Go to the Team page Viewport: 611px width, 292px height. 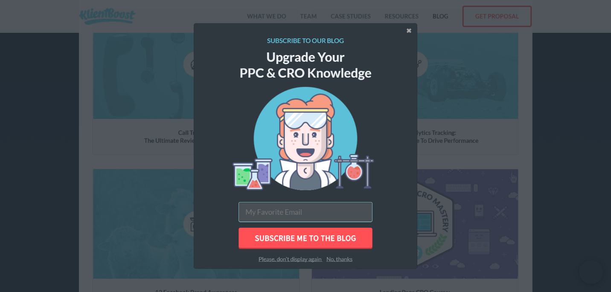pos(308,16)
